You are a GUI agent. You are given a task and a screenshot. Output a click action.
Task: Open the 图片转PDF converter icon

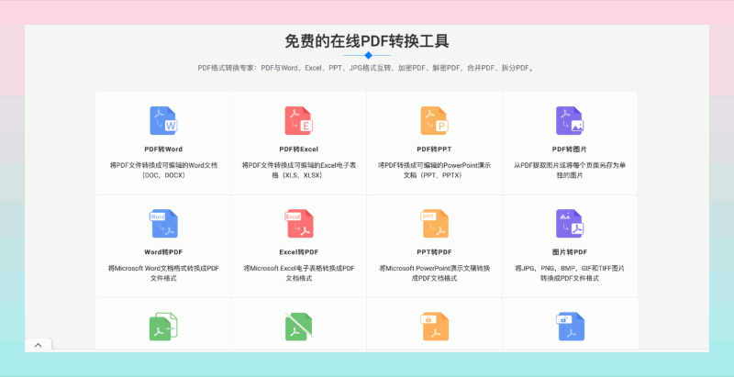tap(570, 224)
